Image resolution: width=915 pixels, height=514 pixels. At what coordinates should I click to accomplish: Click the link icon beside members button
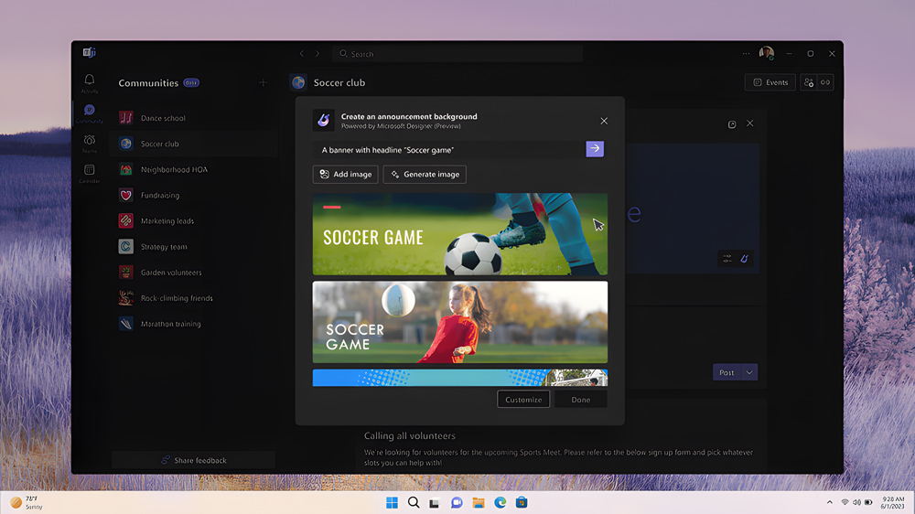[x=825, y=82]
